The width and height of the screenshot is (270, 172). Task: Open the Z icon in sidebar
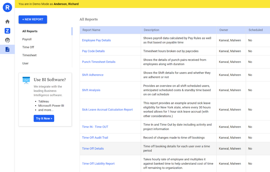click(x=7, y=31)
